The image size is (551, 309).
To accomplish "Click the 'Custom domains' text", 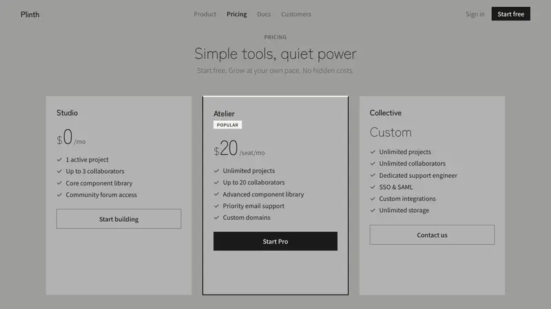I will coord(247,217).
